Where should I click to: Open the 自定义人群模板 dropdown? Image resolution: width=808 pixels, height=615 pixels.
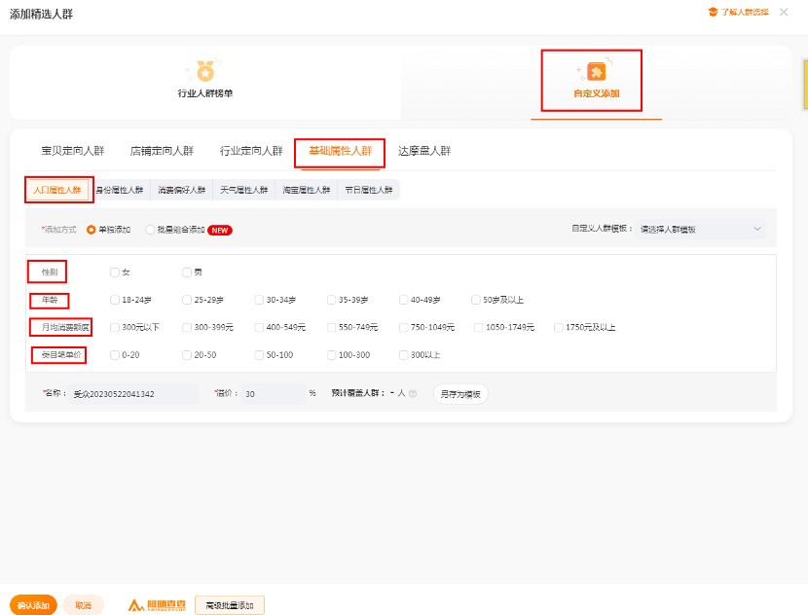tap(699, 230)
